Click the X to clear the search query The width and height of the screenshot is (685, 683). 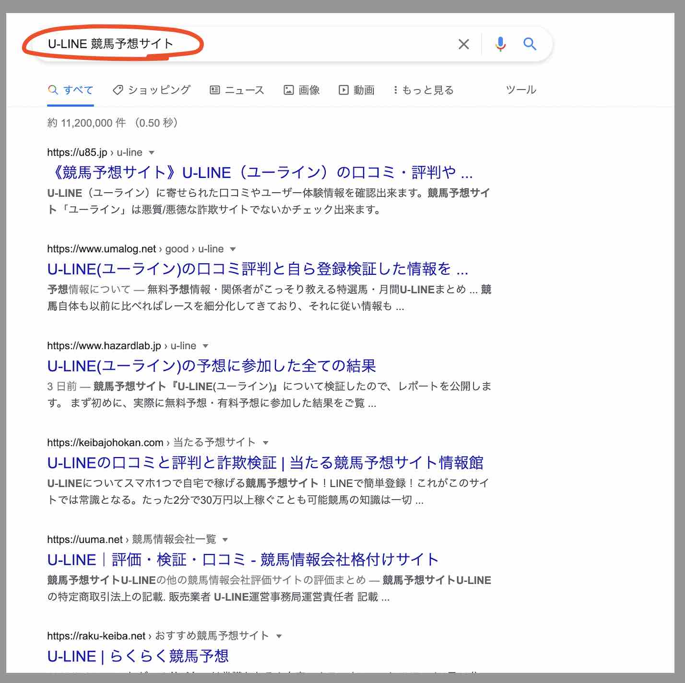463,44
